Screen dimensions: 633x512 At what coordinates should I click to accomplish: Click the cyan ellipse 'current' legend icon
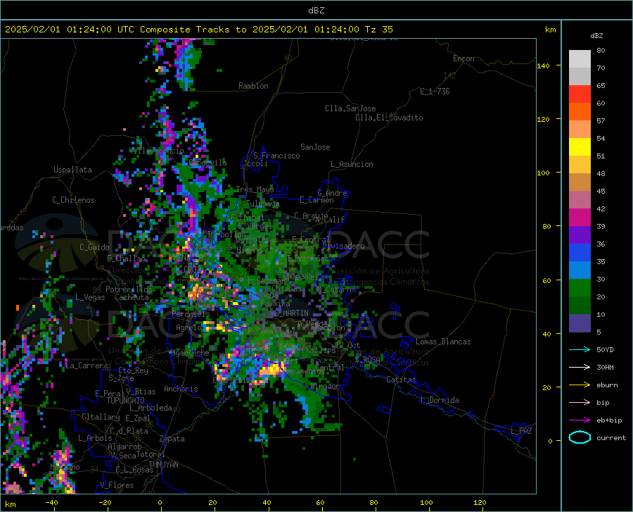pyautogui.click(x=580, y=437)
